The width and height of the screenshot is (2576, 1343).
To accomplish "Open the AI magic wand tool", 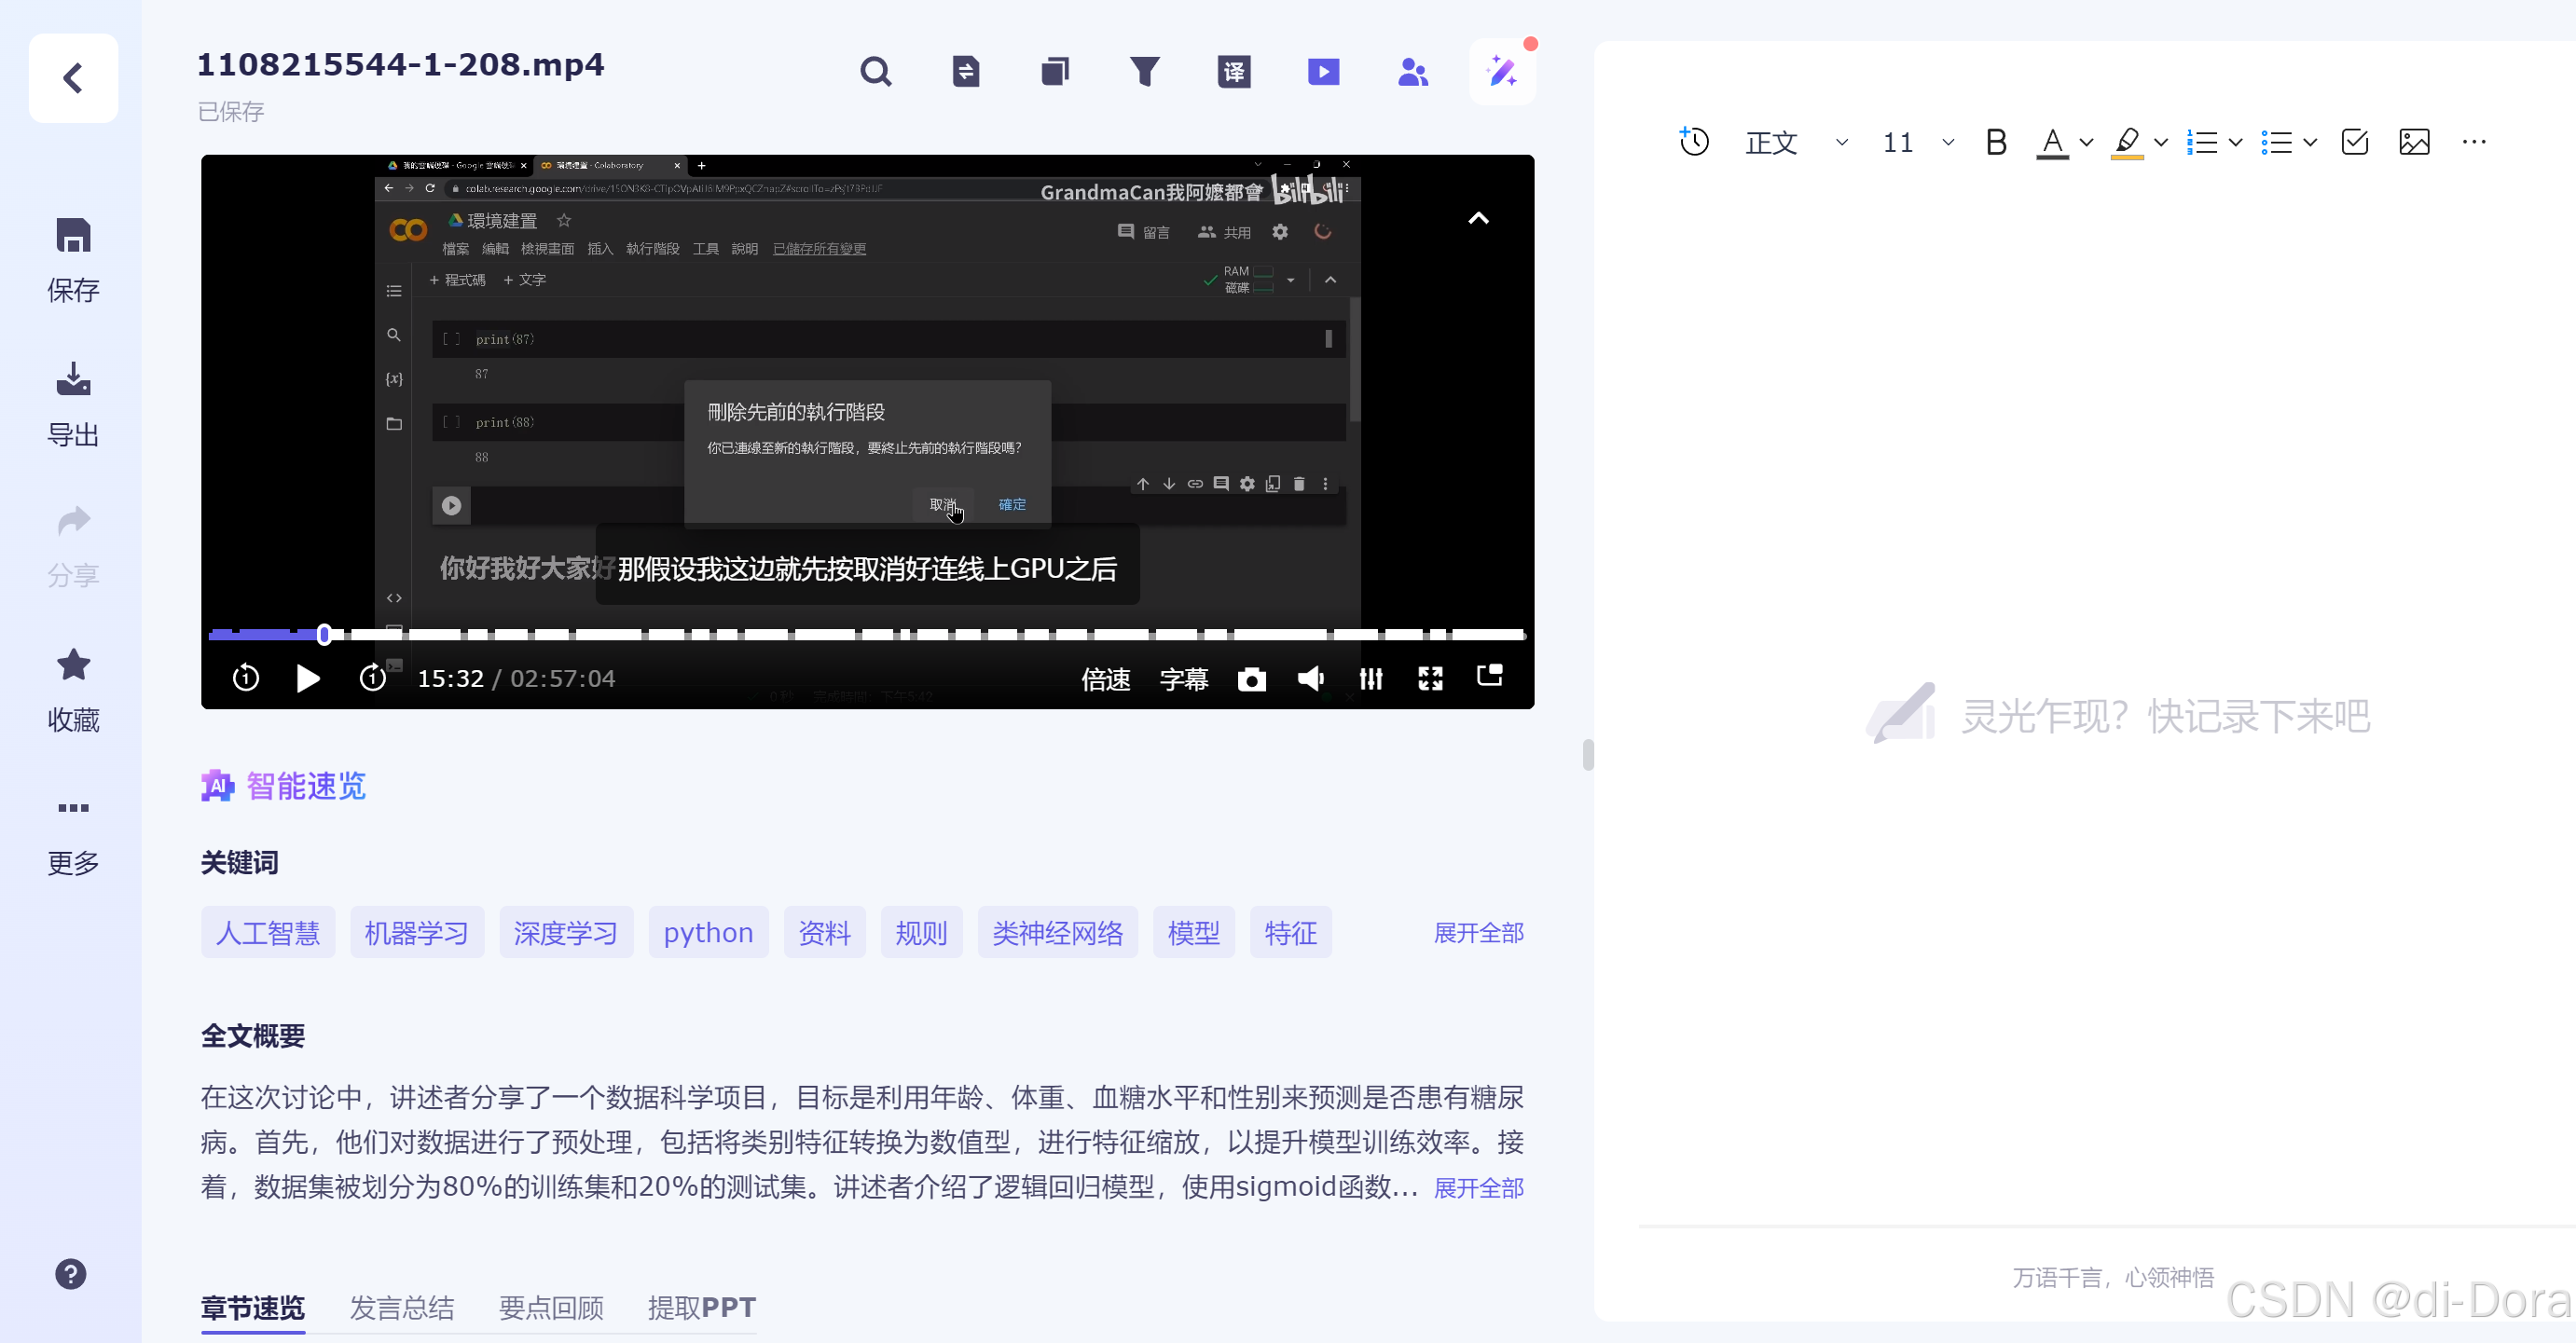I will [1502, 72].
